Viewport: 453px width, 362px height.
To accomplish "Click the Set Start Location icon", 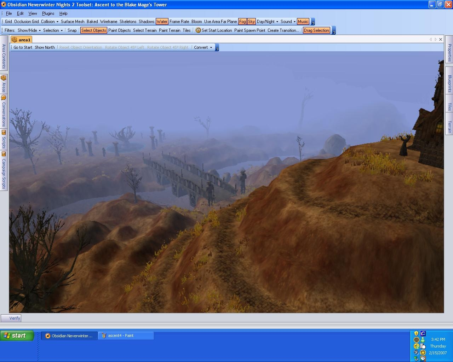I will [198, 30].
